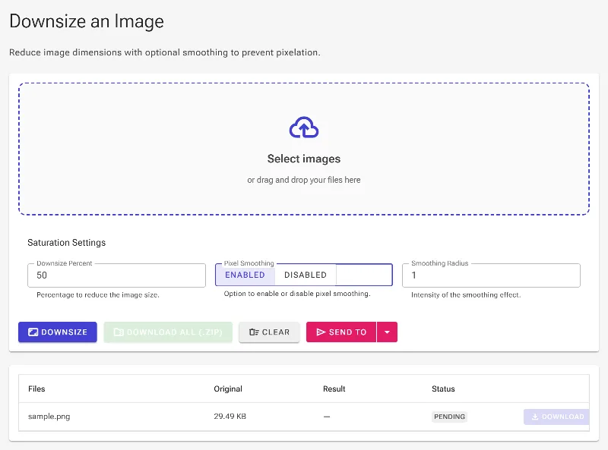Click the DOWNLOAD ALL (.ZIP) button
The image size is (608, 450).
point(168,332)
